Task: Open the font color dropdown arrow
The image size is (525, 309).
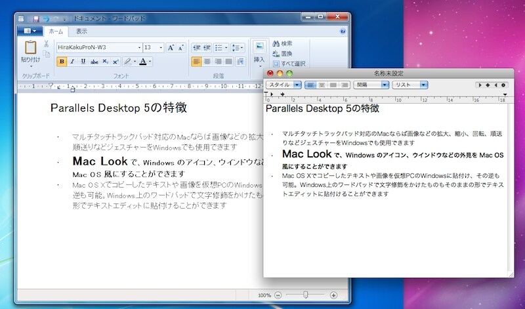Action: pos(150,62)
